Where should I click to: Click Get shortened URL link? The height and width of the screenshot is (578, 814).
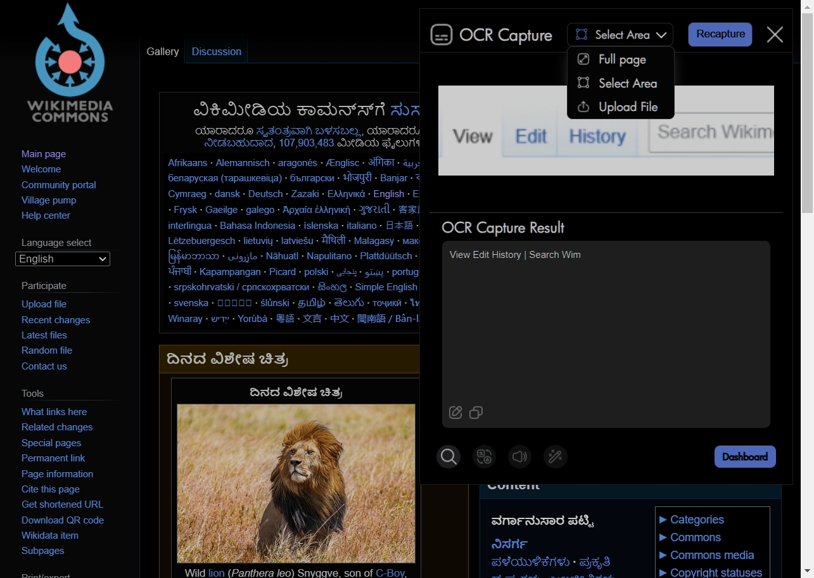coord(63,504)
